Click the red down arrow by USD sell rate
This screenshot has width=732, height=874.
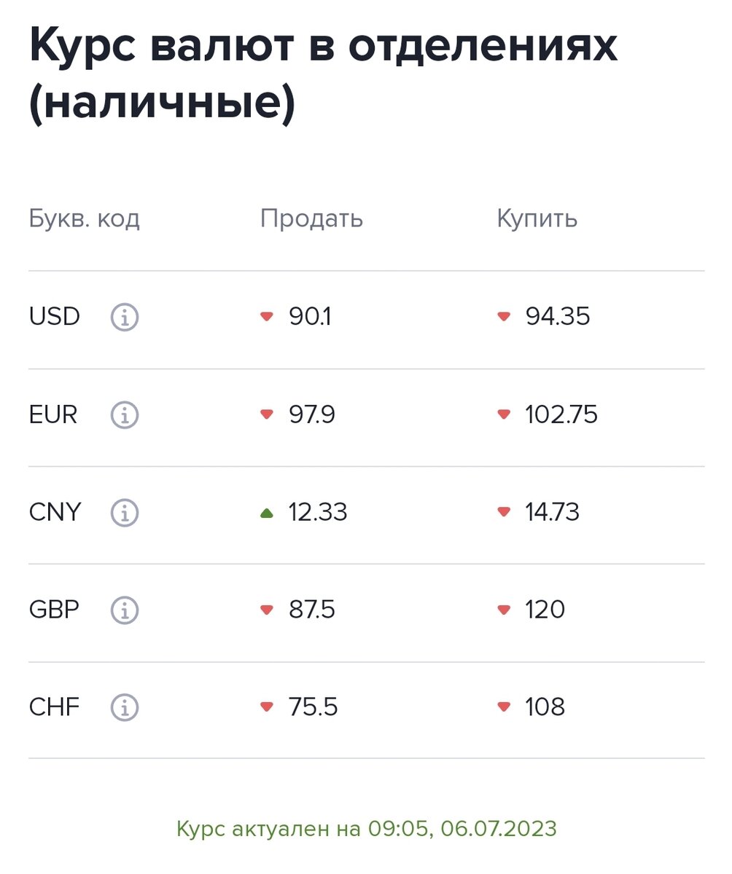click(x=267, y=317)
